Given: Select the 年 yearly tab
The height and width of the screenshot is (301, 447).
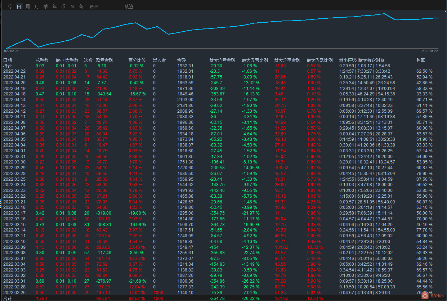Looking at the screenshot, I should pos(54,6).
